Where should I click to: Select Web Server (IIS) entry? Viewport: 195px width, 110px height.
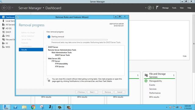[54, 58]
